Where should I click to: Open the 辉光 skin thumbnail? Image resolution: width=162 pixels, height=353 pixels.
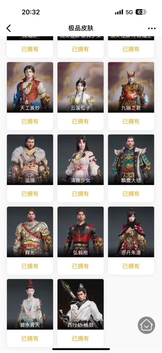coord(30,232)
